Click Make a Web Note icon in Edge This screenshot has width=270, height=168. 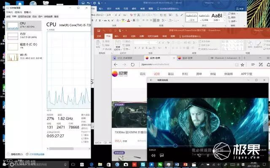tap(261, 64)
